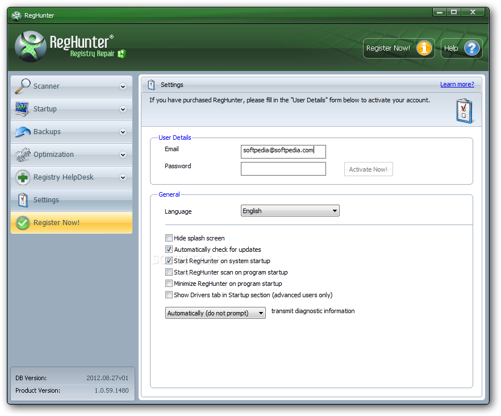
Task: Click the User Details group label
Action: (x=175, y=138)
